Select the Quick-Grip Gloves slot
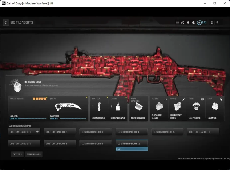This screenshot has height=170, width=230. [x=159, y=108]
